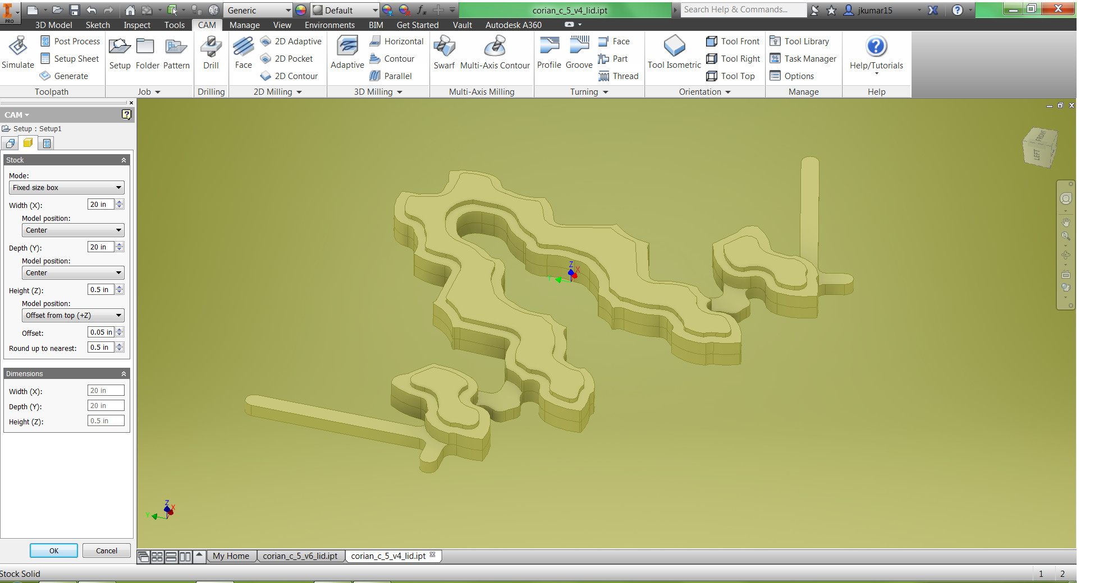Cancel the setup dialog
Image resolution: width=1099 pixels, height=583 pixels.
pos(107,551)
